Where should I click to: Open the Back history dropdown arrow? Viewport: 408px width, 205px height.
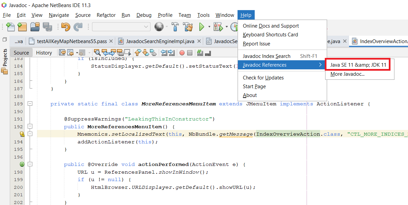(x=77, y=53)
